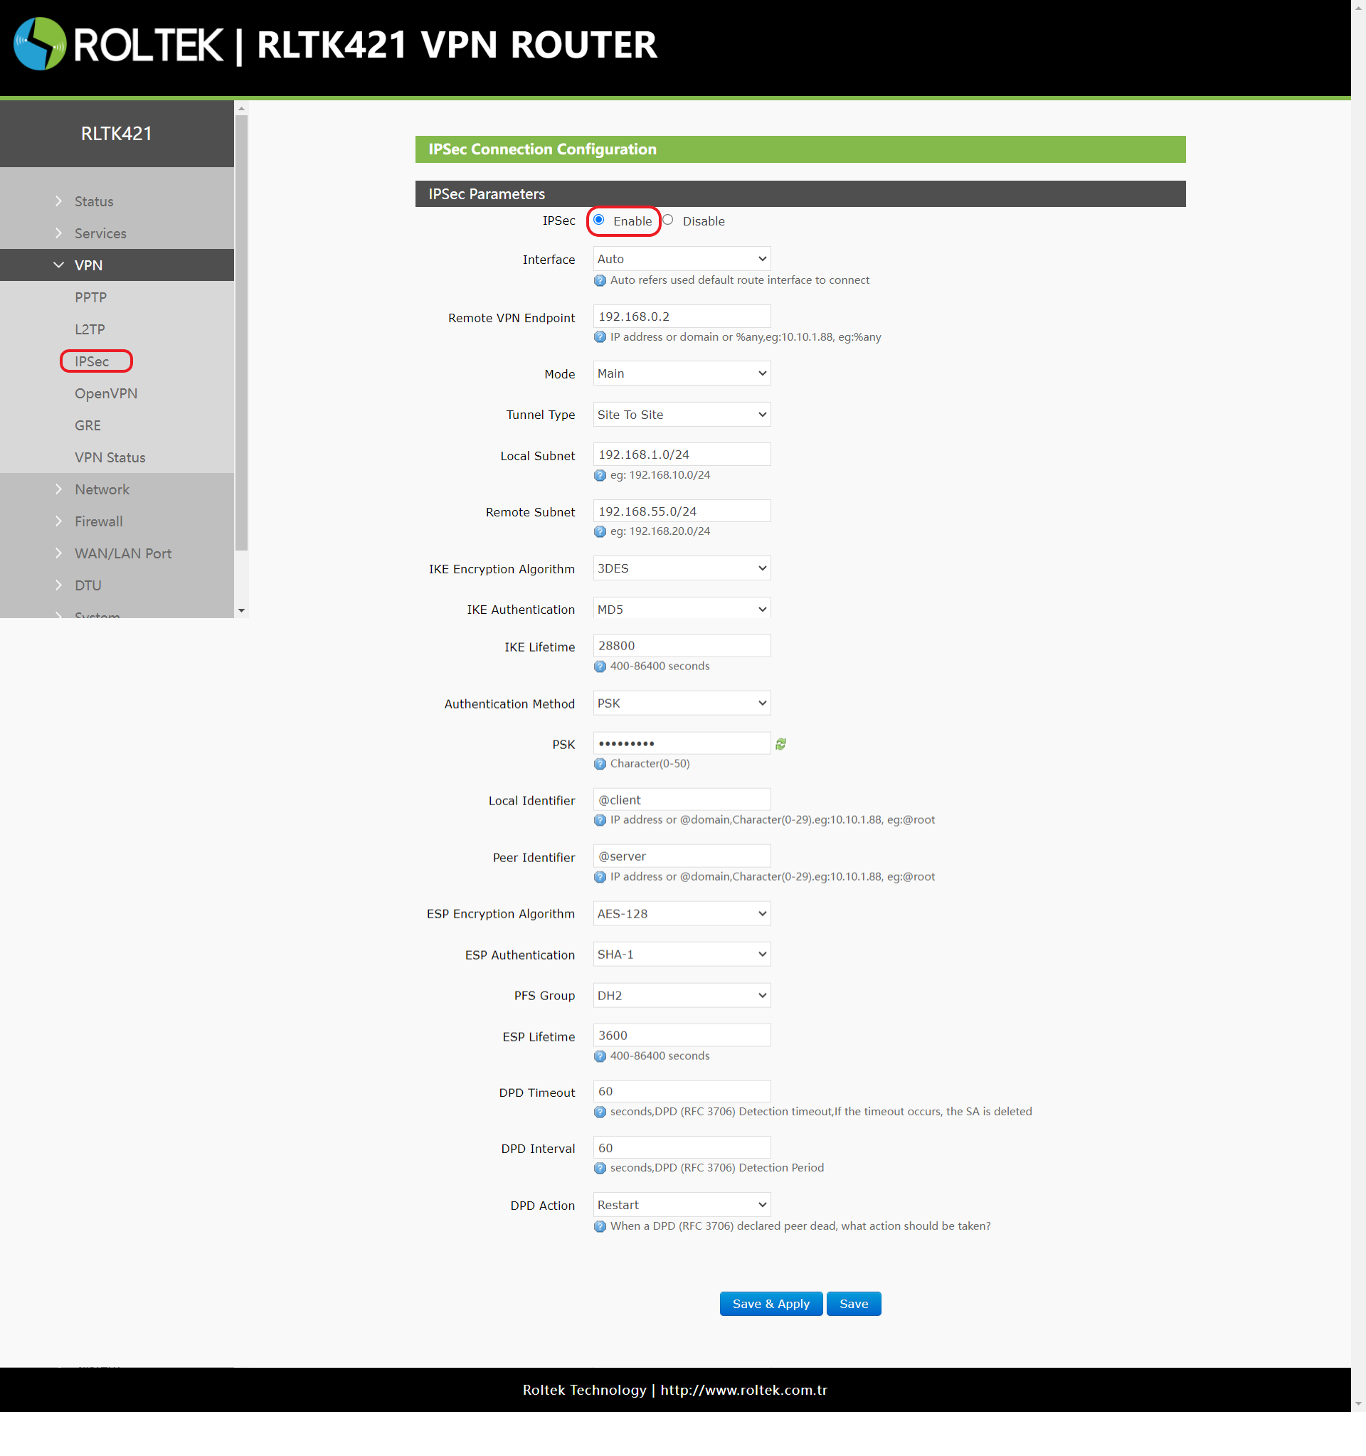
Task: Click the help icon beside DPD Action
Action: [600, 1226]
